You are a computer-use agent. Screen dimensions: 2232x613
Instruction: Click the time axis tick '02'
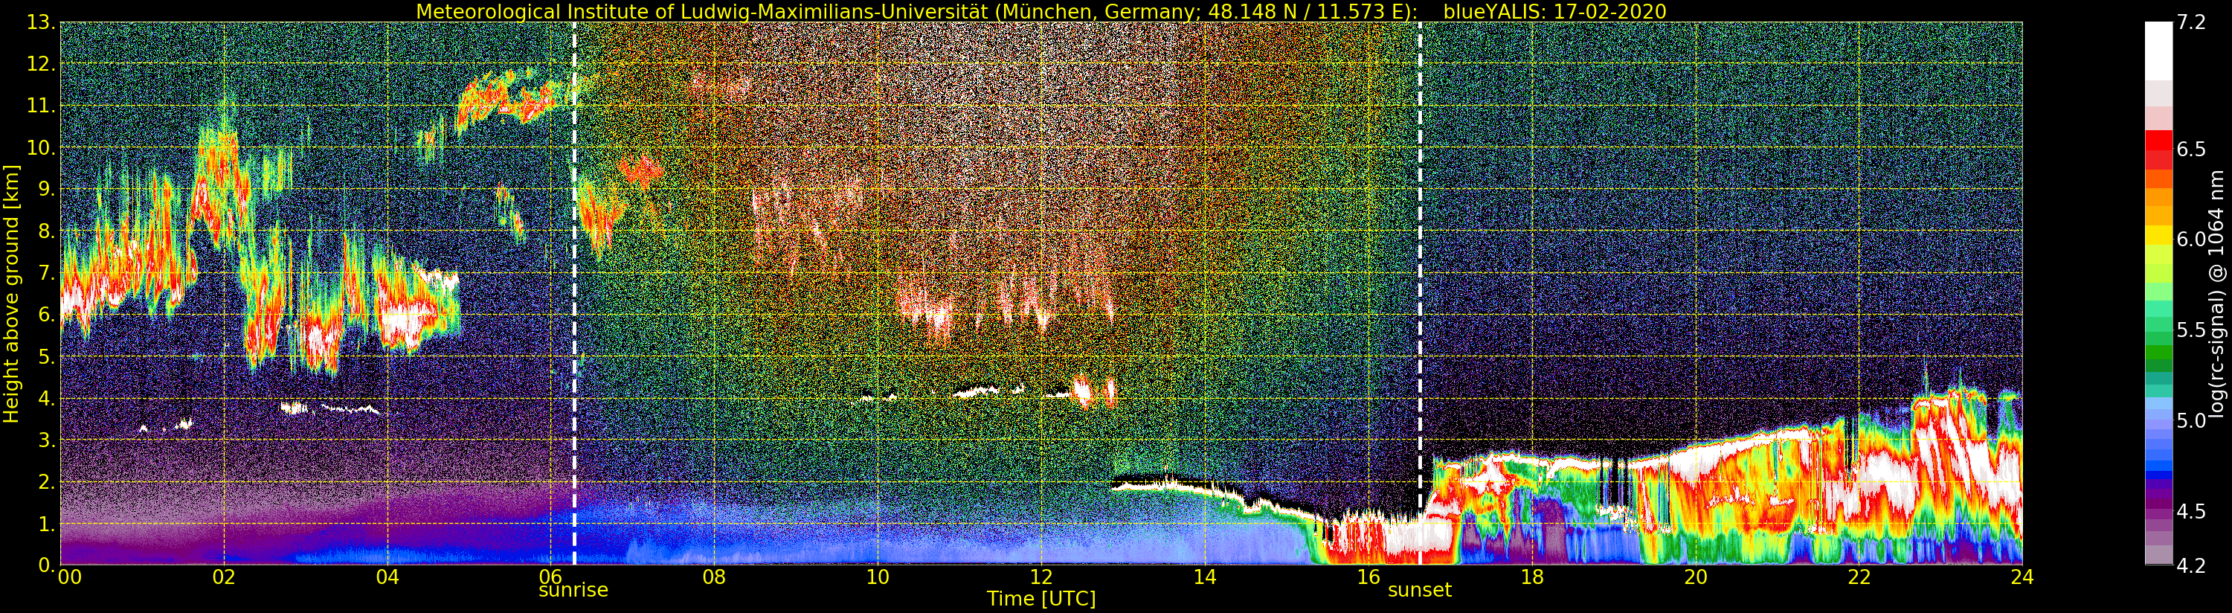224,577
